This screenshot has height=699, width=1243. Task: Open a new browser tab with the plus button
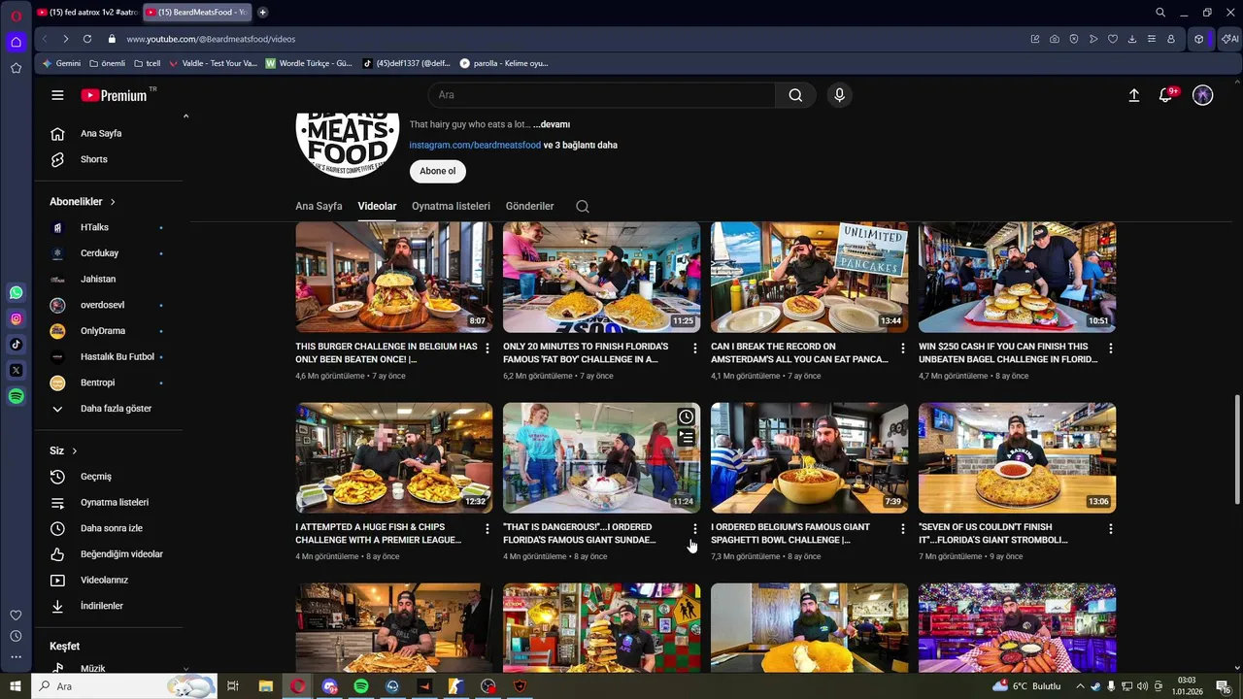click(262, 13)
